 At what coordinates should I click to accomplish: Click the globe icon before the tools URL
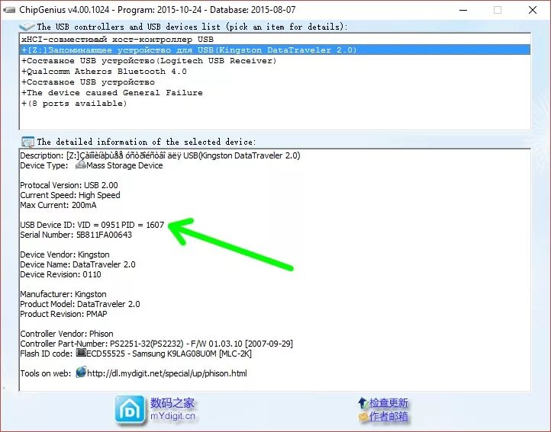coord(81,372)
